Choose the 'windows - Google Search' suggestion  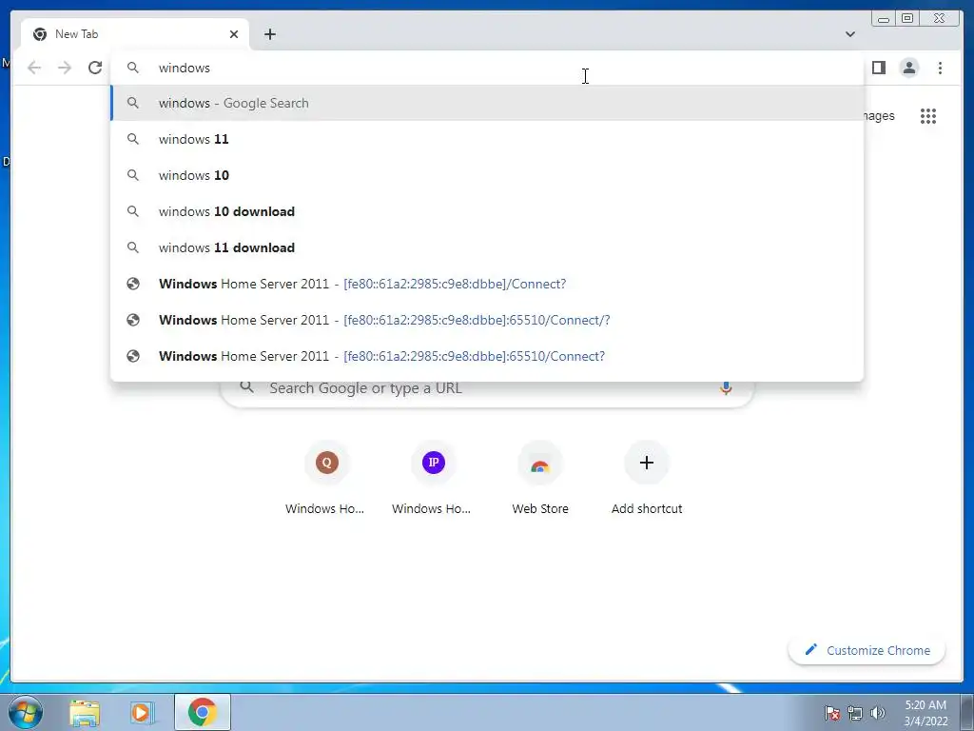coord(487,103)
